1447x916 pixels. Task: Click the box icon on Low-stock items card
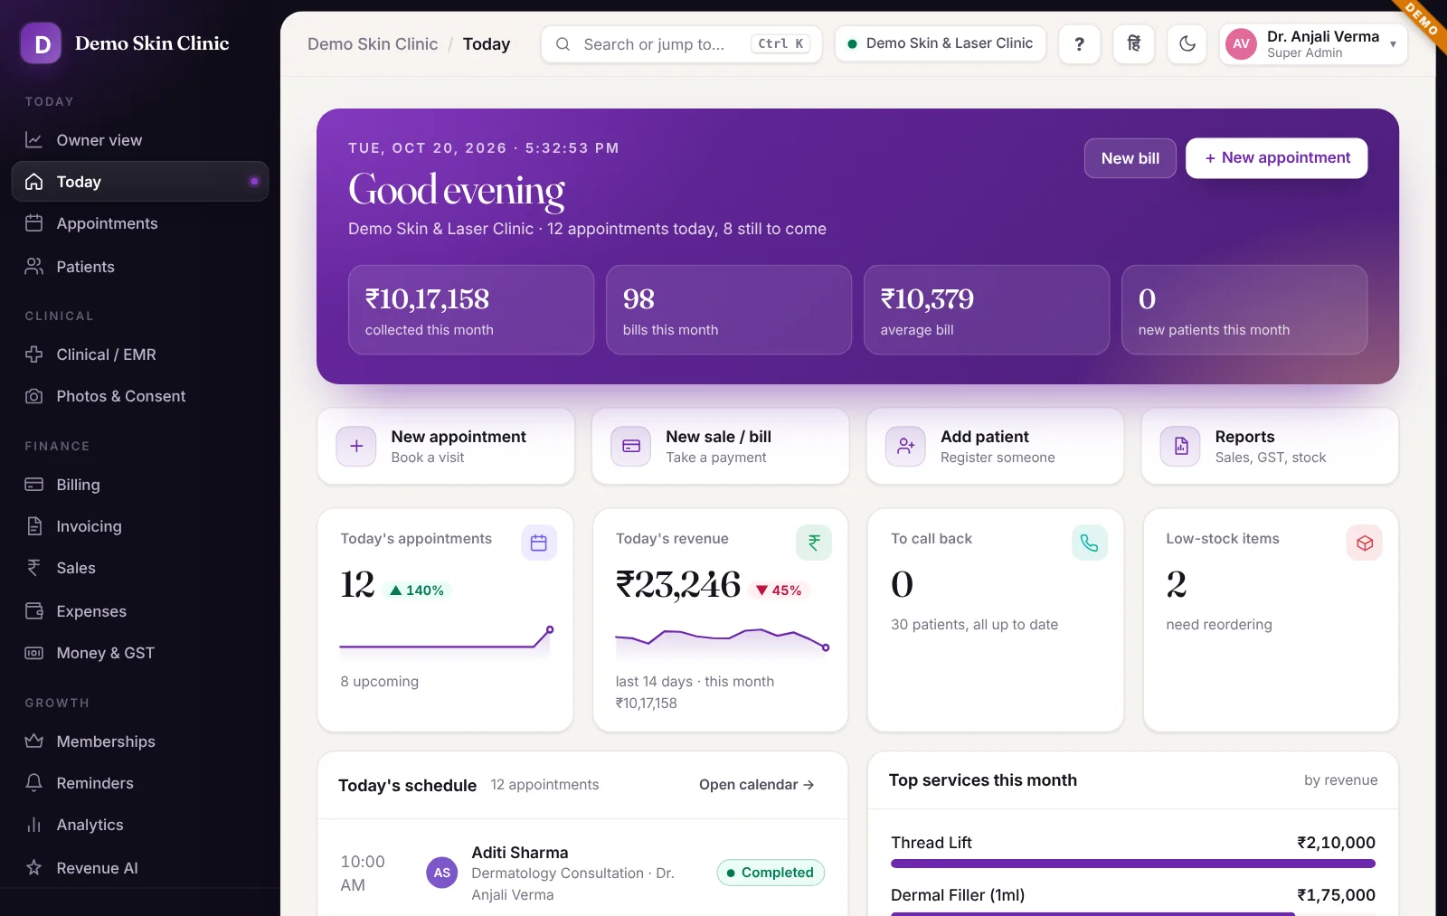point(1365,543)
